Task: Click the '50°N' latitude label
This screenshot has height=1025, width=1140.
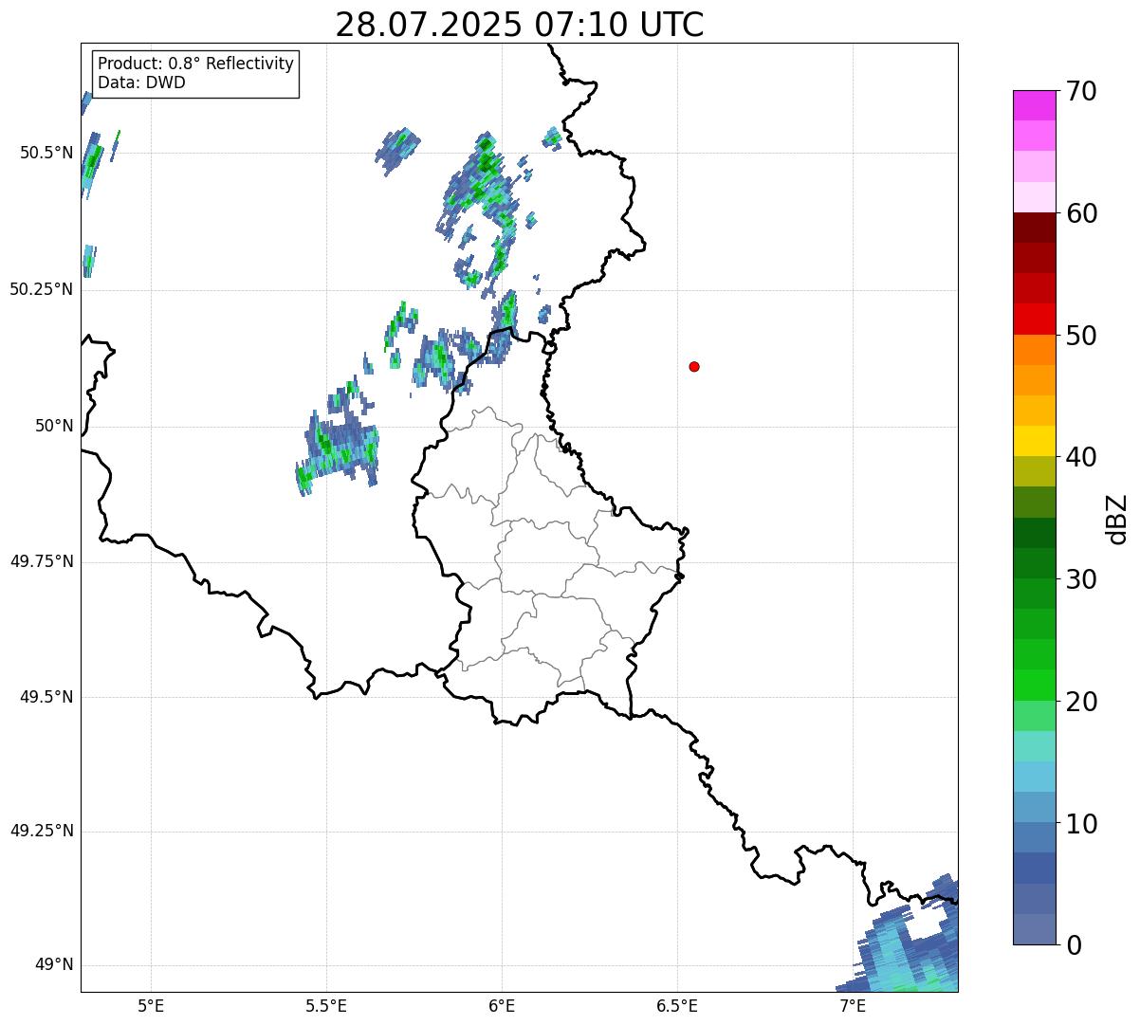Action: [54, 426]
